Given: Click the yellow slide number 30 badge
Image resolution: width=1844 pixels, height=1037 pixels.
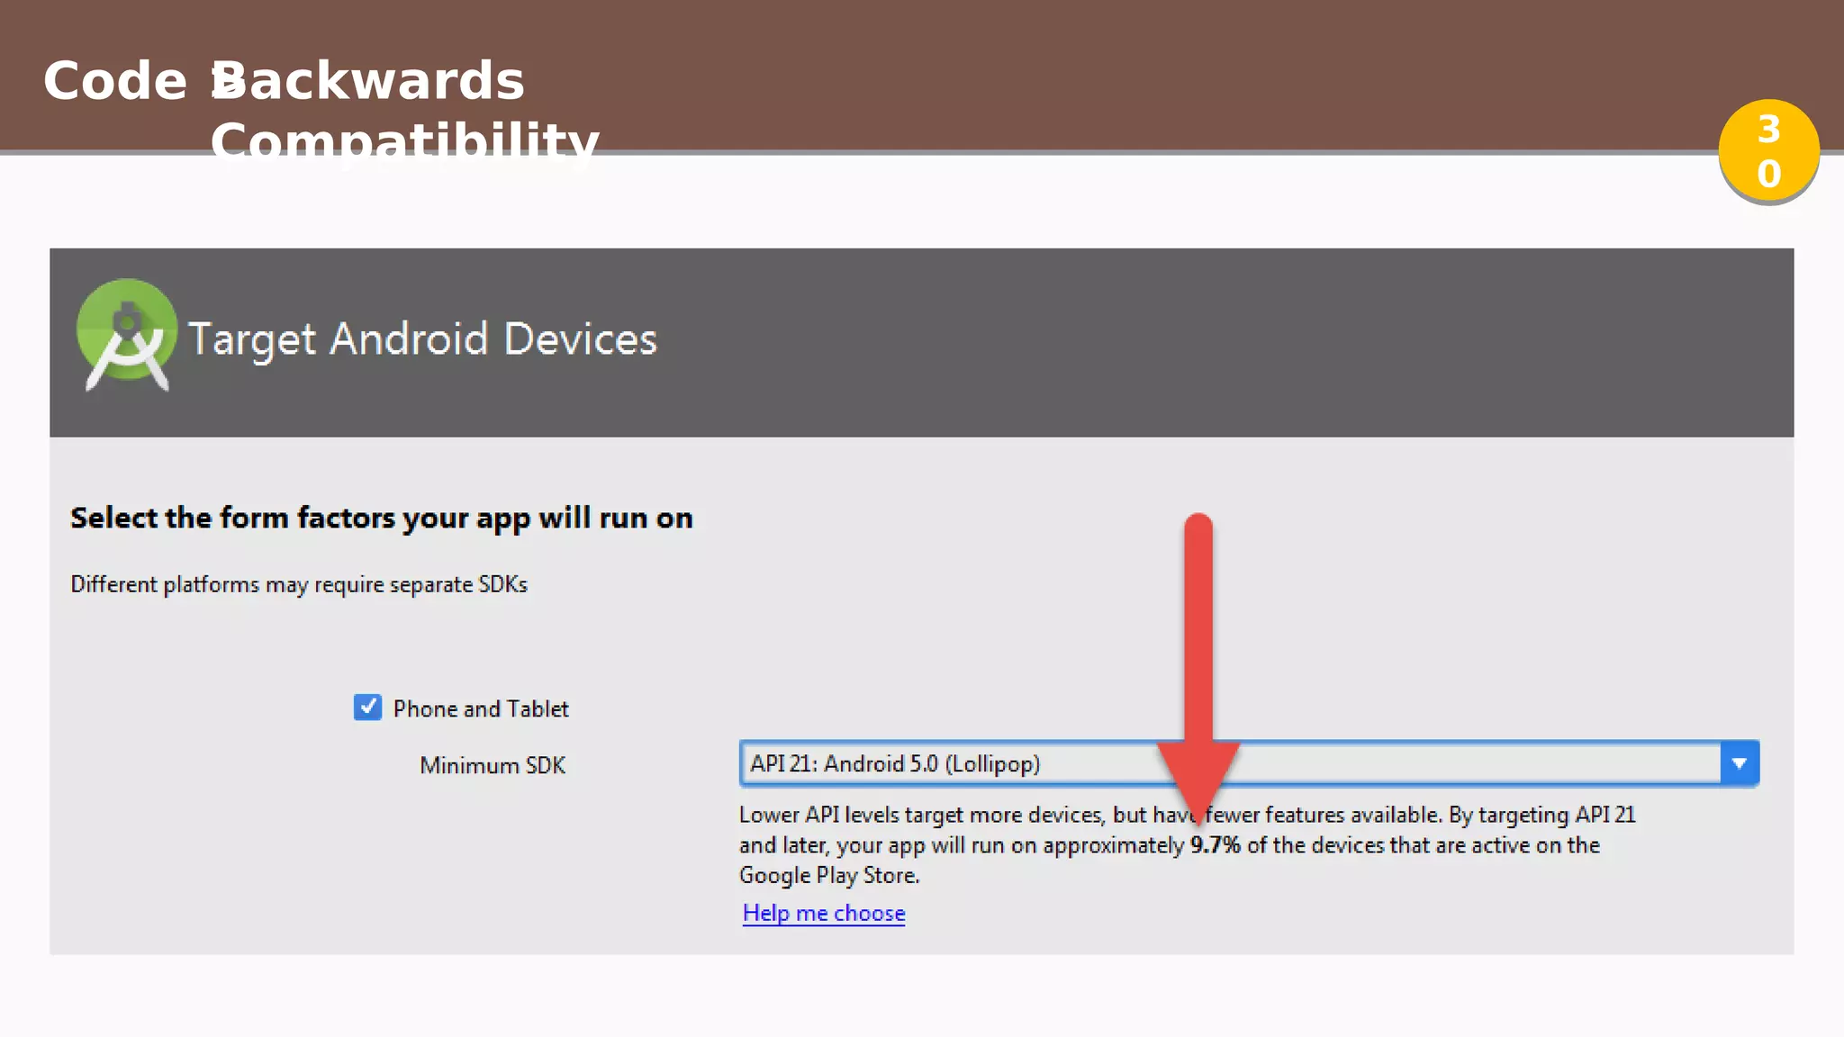Looking at the screenshot, I should 1768,151.
